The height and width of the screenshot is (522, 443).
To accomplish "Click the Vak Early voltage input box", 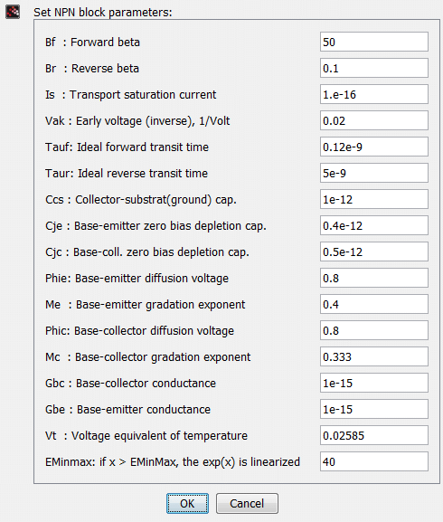I will 374,120.
